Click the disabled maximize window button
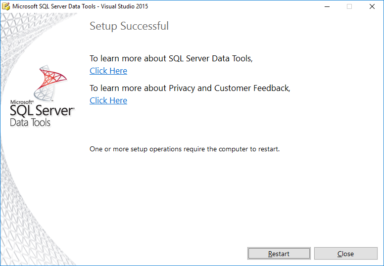Viewport: 384px width, 266px height. coord(349,6)
